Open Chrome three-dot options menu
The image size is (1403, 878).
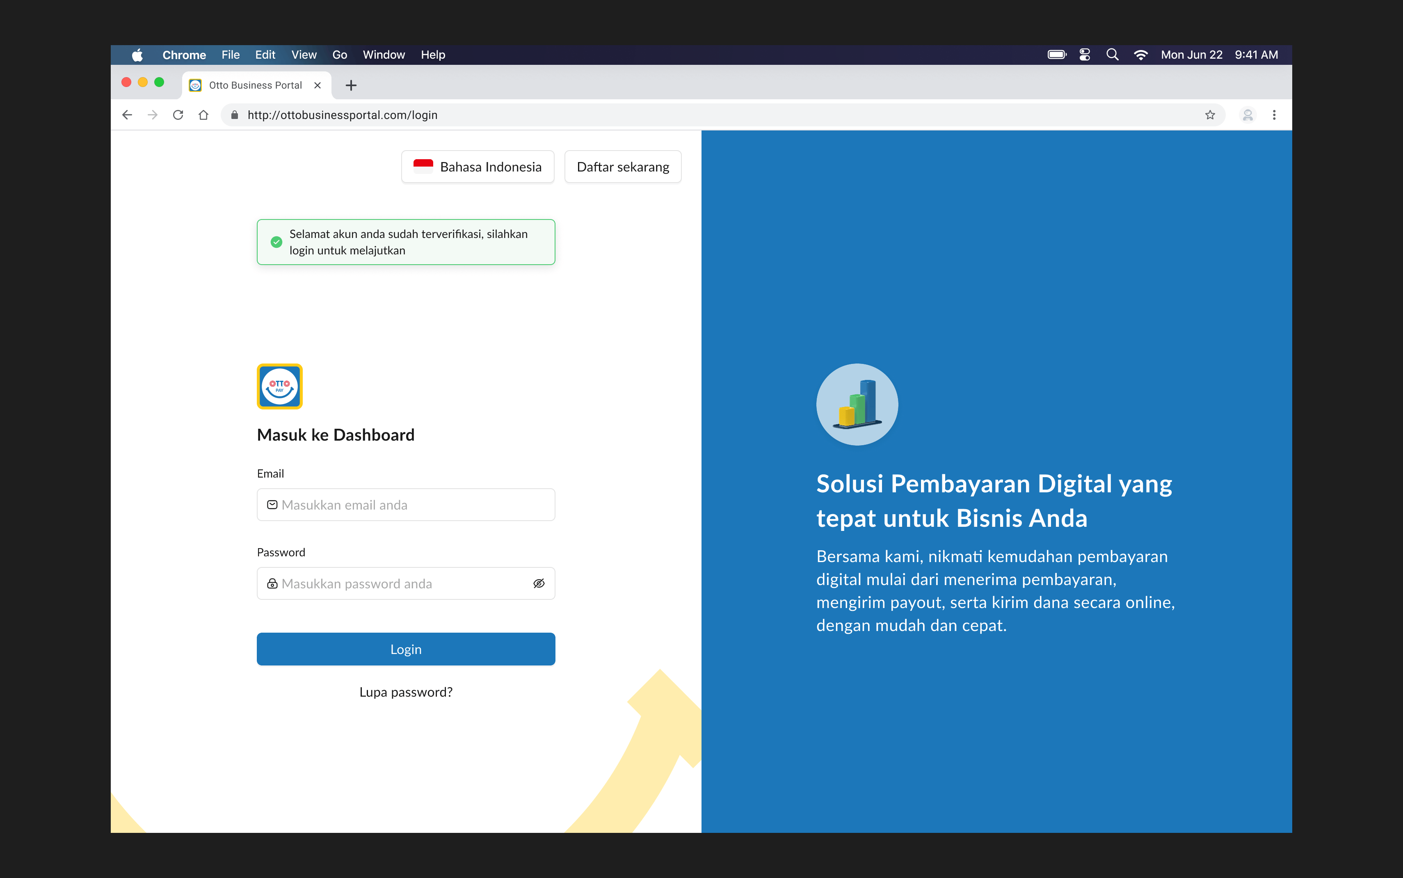1274,115
